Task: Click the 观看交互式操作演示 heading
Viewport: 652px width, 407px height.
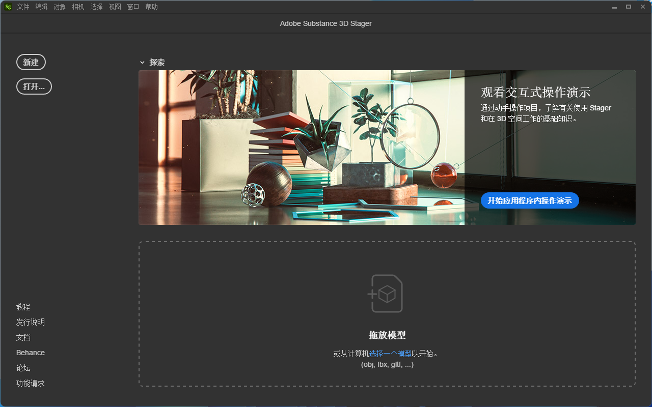Action: 536,92
